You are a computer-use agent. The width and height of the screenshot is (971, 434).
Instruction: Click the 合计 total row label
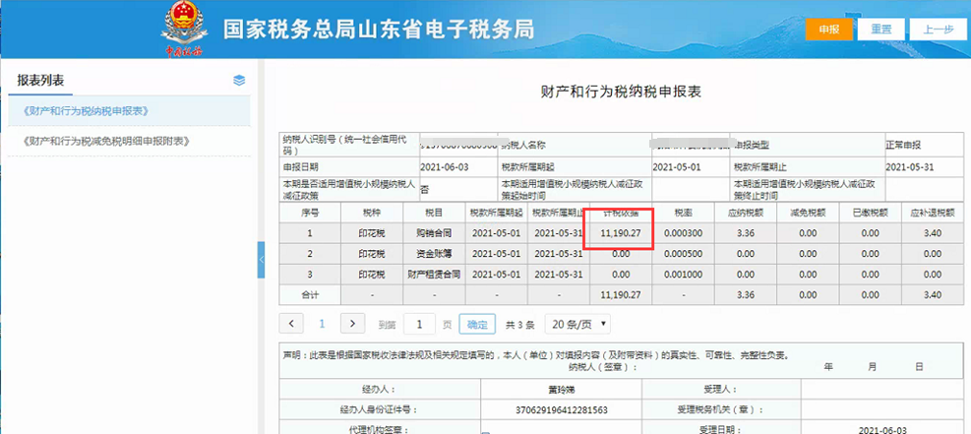point(310,294)
